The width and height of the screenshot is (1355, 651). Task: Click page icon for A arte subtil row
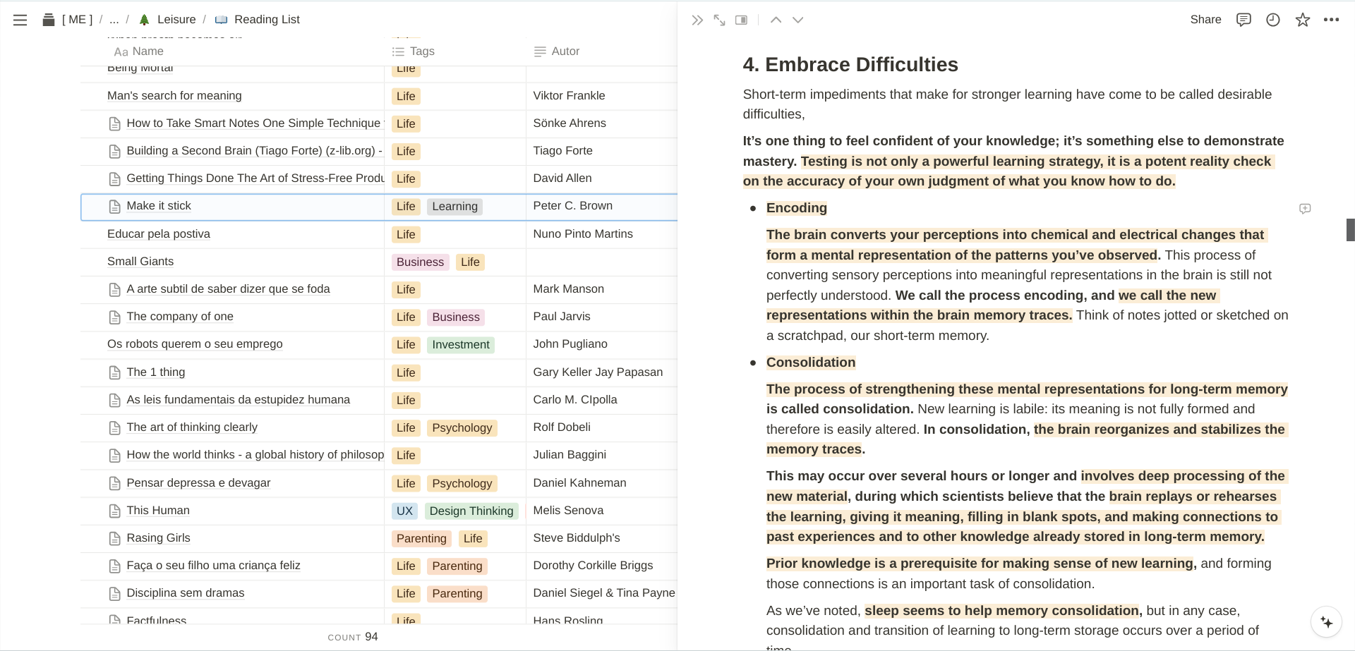click(114, 290)
